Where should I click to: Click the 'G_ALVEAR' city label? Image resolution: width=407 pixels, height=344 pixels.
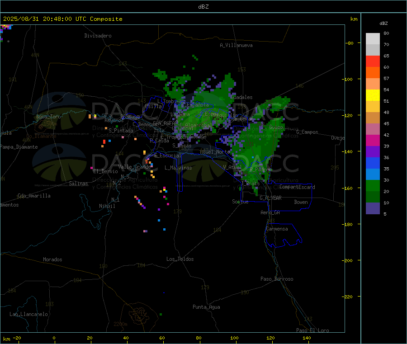click(x=270, y=198)
